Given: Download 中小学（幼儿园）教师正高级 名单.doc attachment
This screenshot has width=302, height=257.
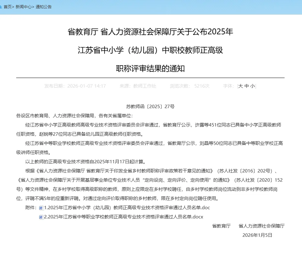Looking at the screenshot, I should tap(127, 208).
